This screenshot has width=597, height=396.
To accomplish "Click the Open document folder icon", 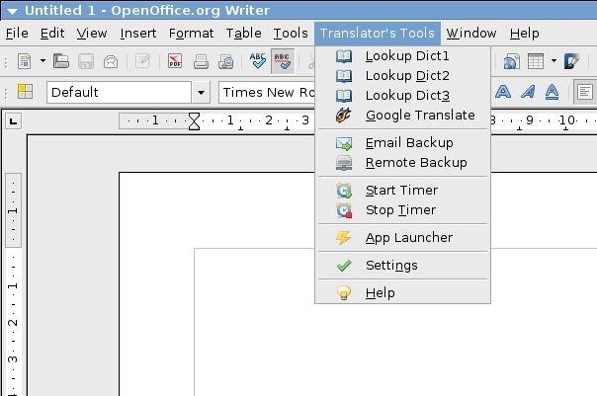I will tap(61, 61).
